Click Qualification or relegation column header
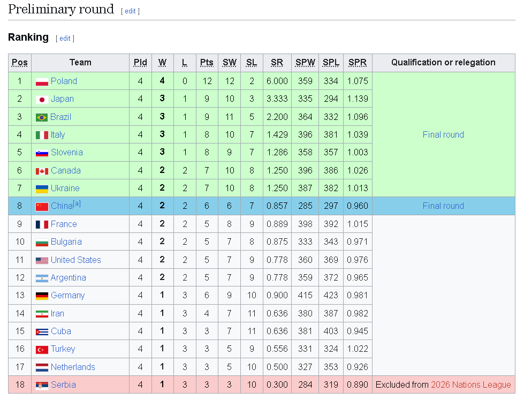Screen dimensions: 524x400 [x=443, y=63]
